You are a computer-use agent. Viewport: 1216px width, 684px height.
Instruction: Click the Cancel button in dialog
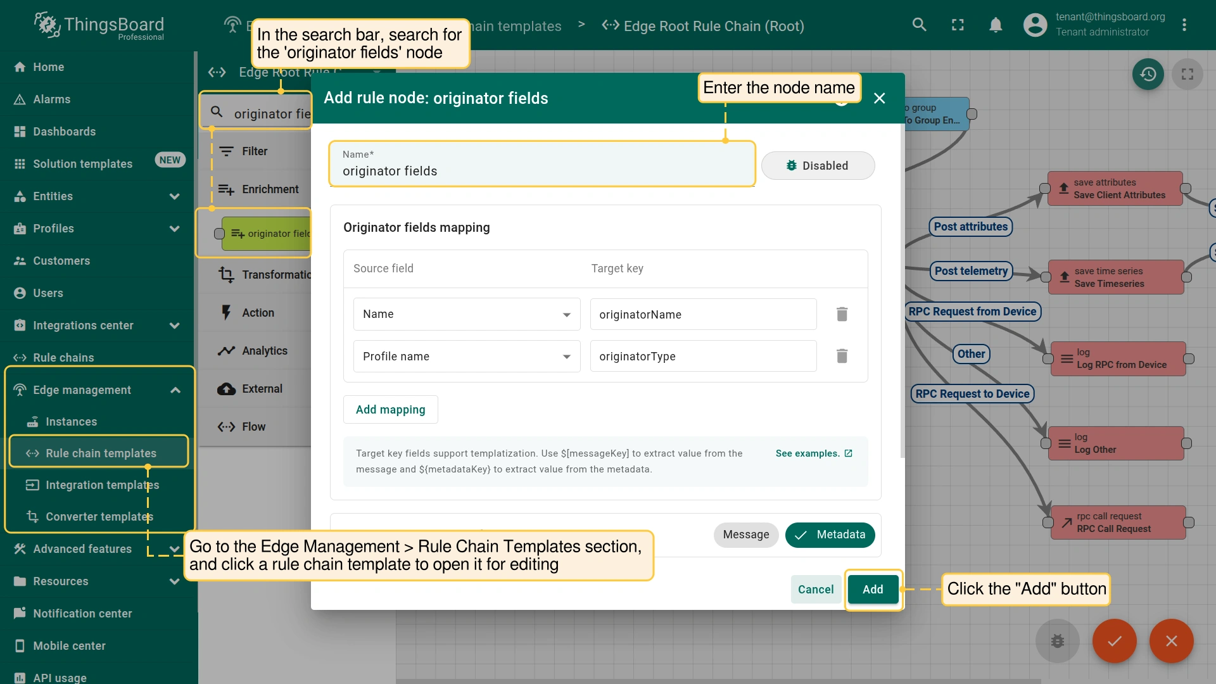click(x=816, y=590)
